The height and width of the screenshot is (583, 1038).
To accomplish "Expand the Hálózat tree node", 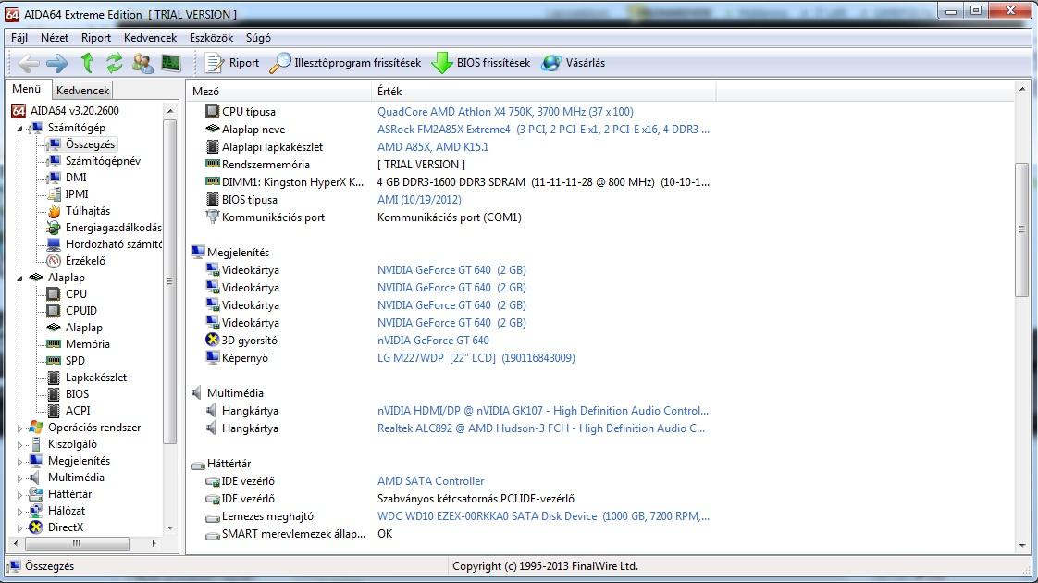I will [x=19, y=511].
